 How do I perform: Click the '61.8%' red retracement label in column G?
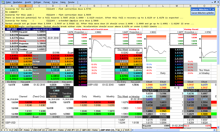coord(94,64)
